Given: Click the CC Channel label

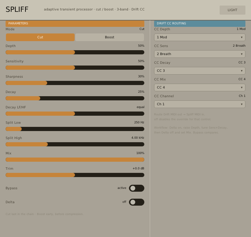Looking at the screenshot, I should [164, 96].
